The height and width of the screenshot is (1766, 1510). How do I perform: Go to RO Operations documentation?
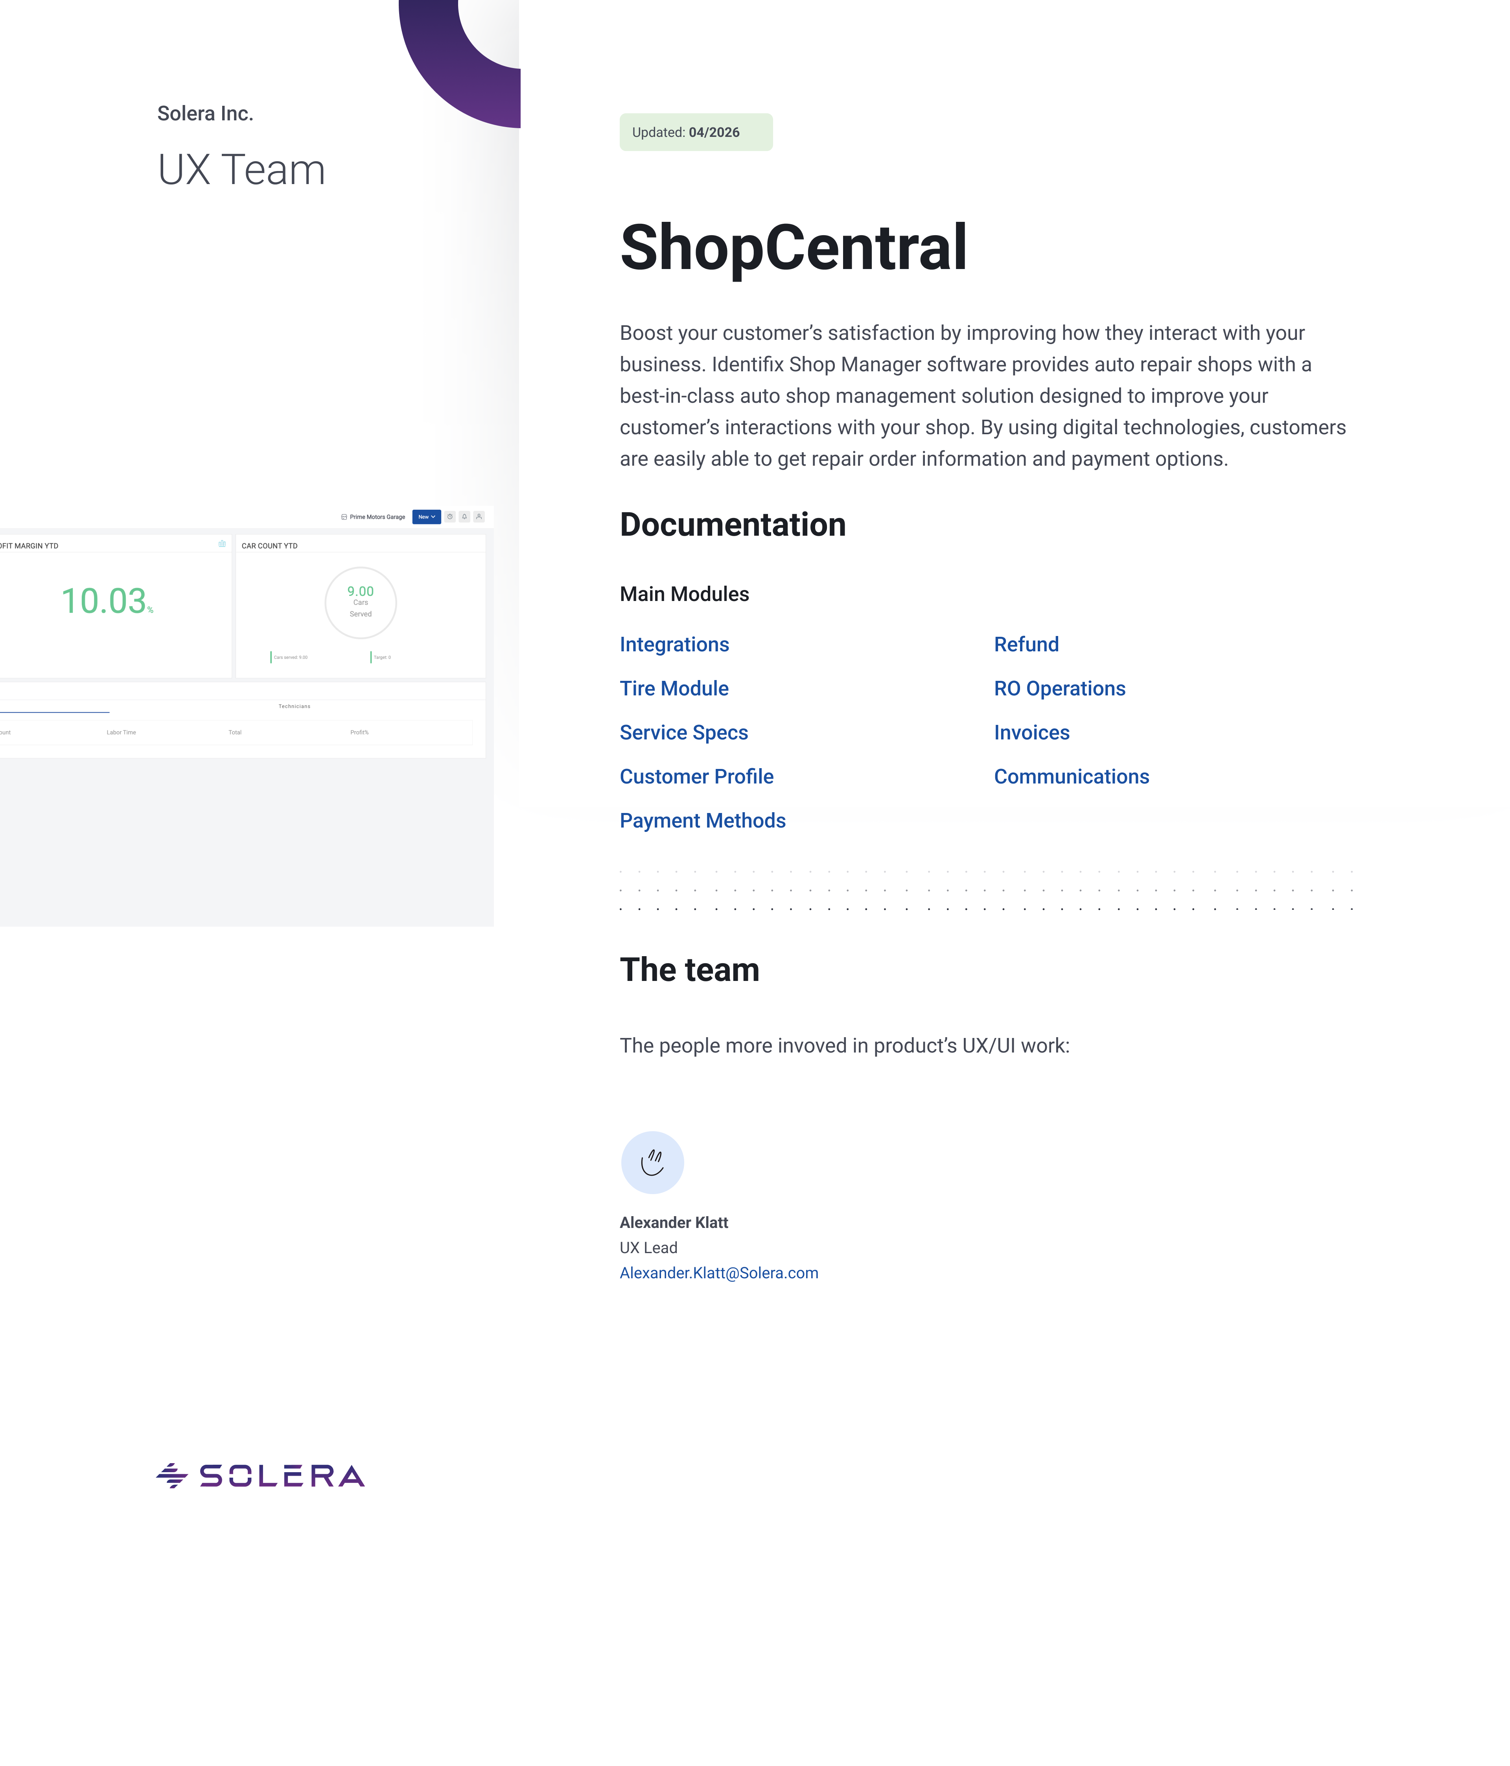1059,689
